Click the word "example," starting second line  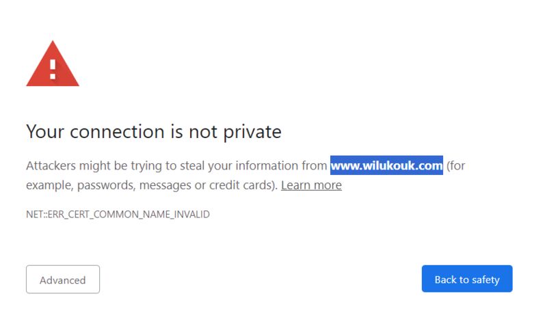(50, 185)
